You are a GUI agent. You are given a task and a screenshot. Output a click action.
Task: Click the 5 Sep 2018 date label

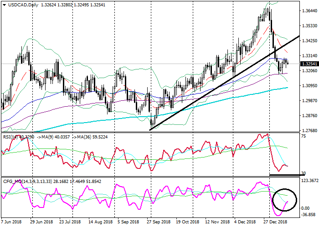(128, 222)
